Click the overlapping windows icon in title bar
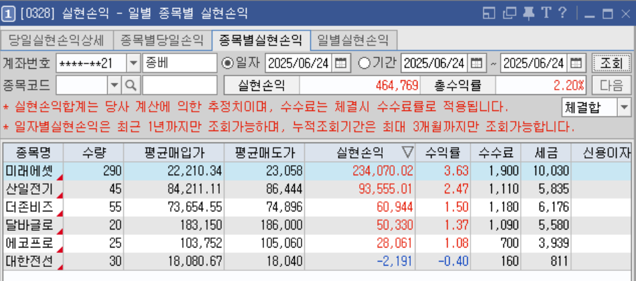Image resolution: width=636 pixels, height=281 pixels. 510,13
